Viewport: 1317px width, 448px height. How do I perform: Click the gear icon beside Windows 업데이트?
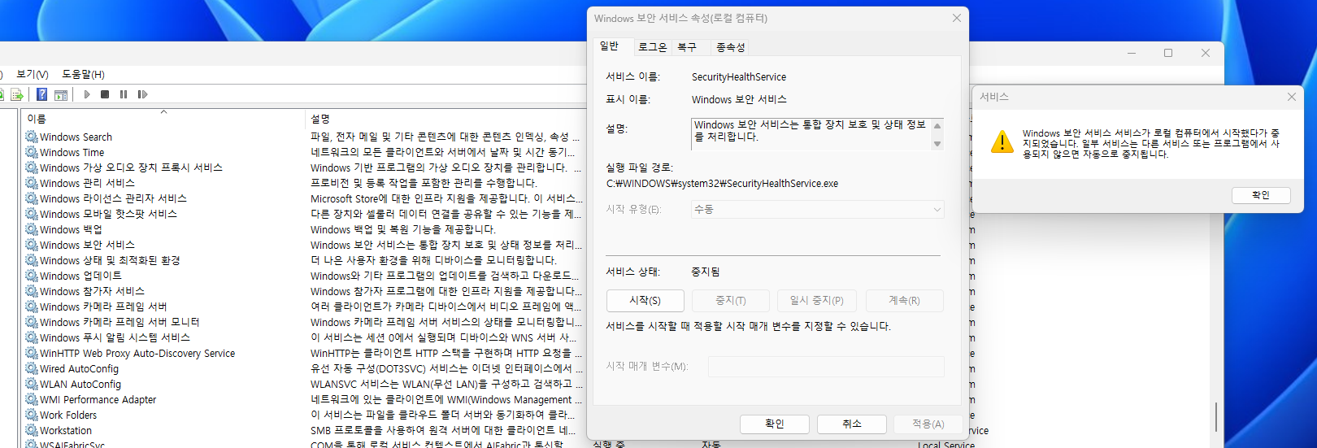tap(32, 276)
